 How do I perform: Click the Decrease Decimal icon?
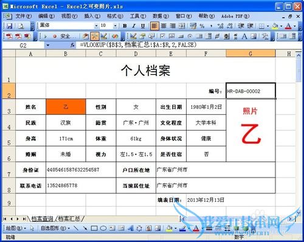click(x=230, y=26)
